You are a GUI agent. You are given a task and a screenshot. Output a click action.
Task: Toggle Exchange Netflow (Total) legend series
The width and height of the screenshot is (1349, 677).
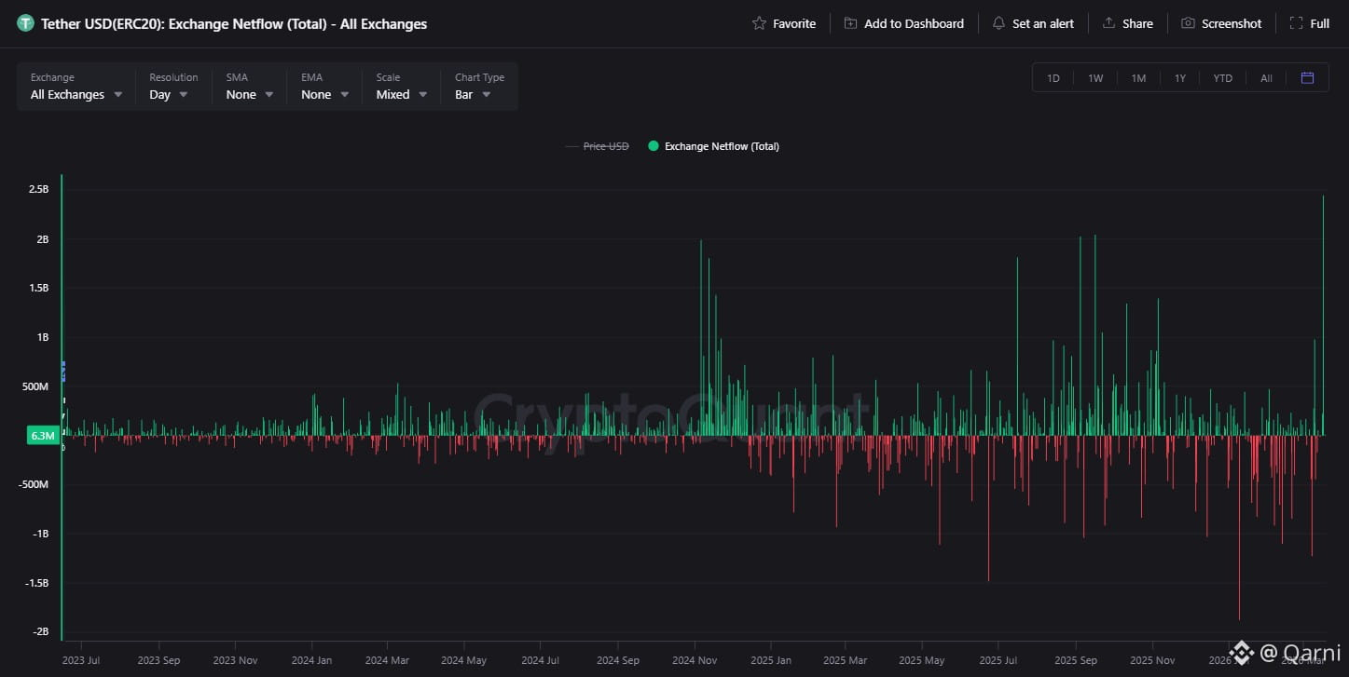713,146
